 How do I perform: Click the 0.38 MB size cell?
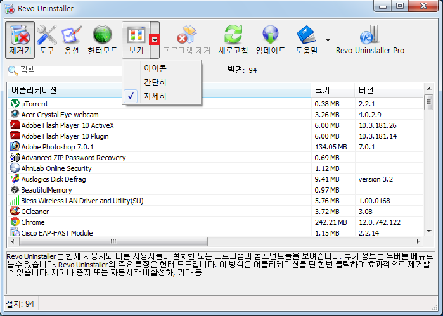click(327, 104)
